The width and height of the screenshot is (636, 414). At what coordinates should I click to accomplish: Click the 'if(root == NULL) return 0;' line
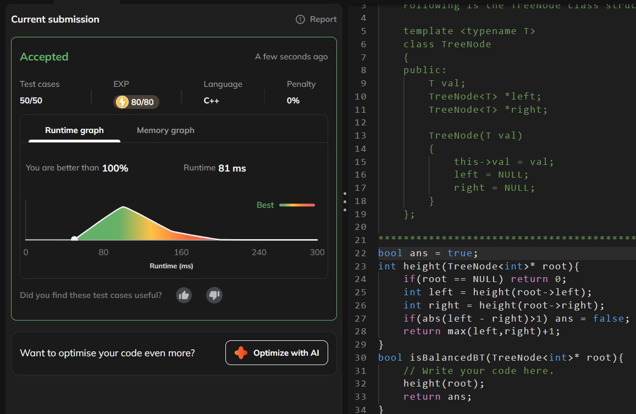485,279
